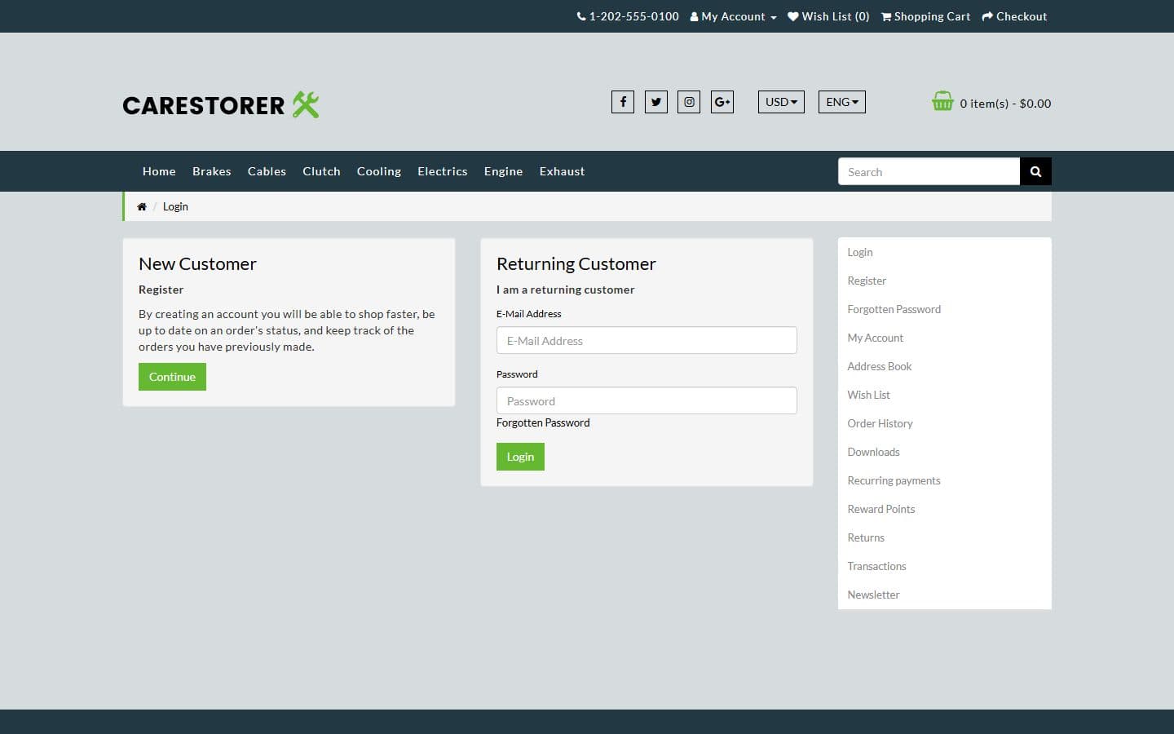Open Register in the sidebar
1174x734 pixels.
[867, 281]
